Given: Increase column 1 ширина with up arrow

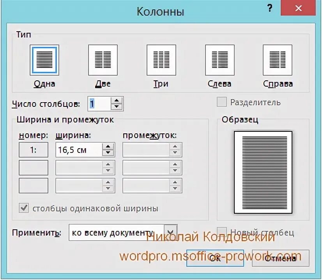Looking at the screenshot, I should tap(108, 147).
